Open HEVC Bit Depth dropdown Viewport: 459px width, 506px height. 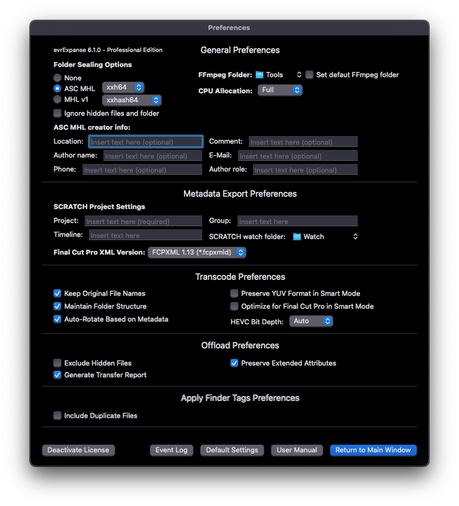(x=311, y=321)
